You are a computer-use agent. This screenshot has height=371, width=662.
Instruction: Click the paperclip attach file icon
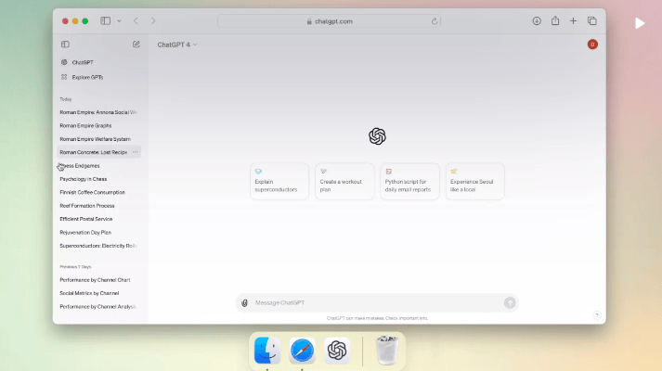click(x=244, y=302)
